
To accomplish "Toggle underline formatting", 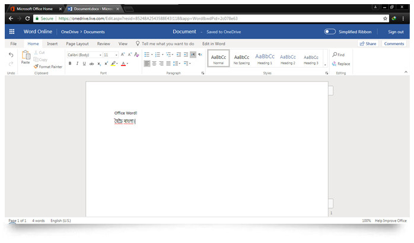I will (84, 64).
